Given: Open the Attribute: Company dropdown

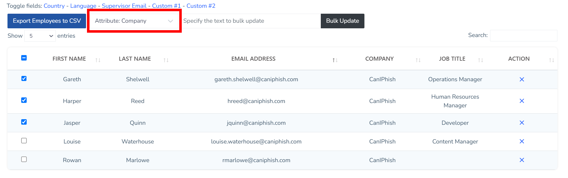Looking at the screenshot, I should [x=134, y=21].
